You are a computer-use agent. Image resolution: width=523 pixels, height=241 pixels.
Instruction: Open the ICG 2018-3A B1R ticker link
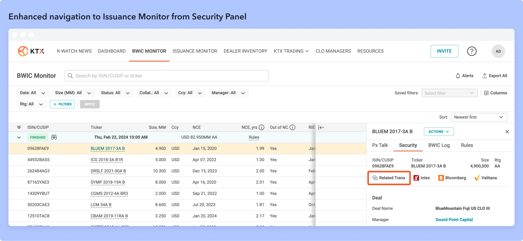[107, 160]
